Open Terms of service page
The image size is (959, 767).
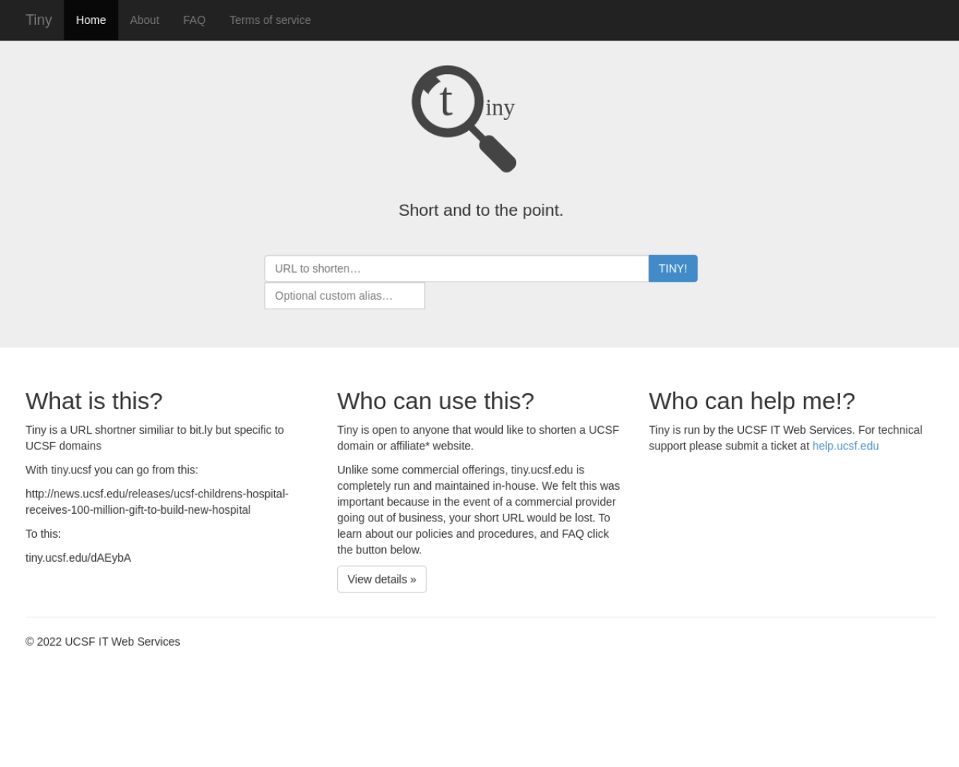coord(270,20)
